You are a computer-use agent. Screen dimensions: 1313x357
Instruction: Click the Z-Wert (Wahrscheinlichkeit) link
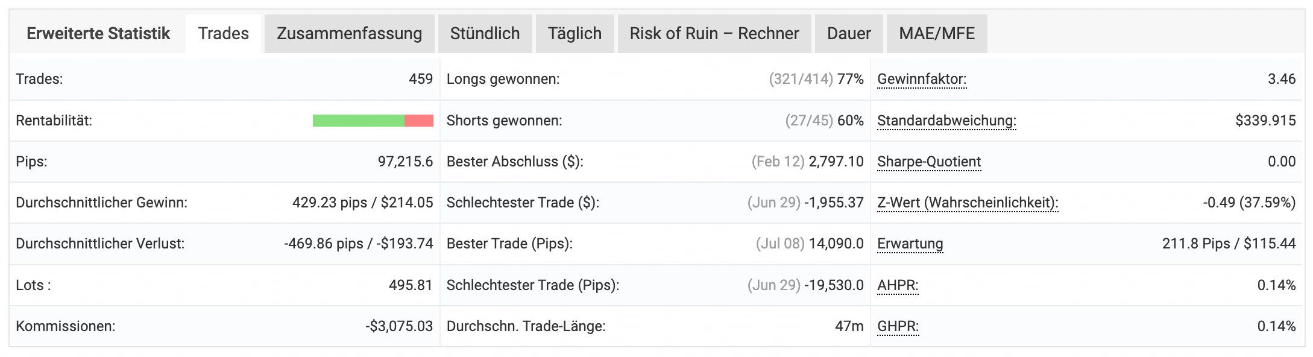[x=968, y=203]
